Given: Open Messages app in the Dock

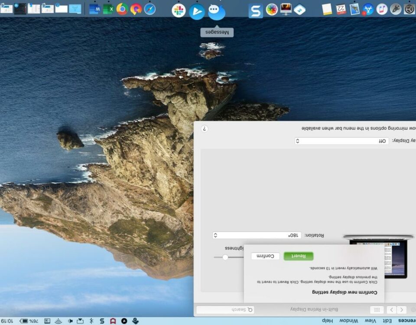Looking at the screenshot, I should click(x=217, y=12).
